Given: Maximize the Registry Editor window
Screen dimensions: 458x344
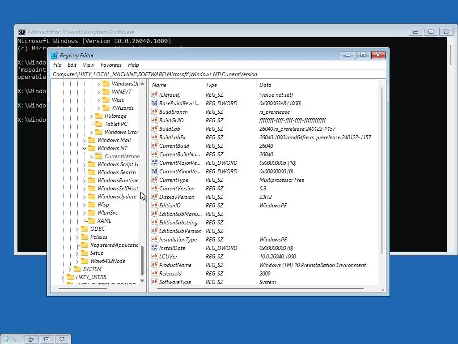Looking at the screenshot, I should [363, 55].
